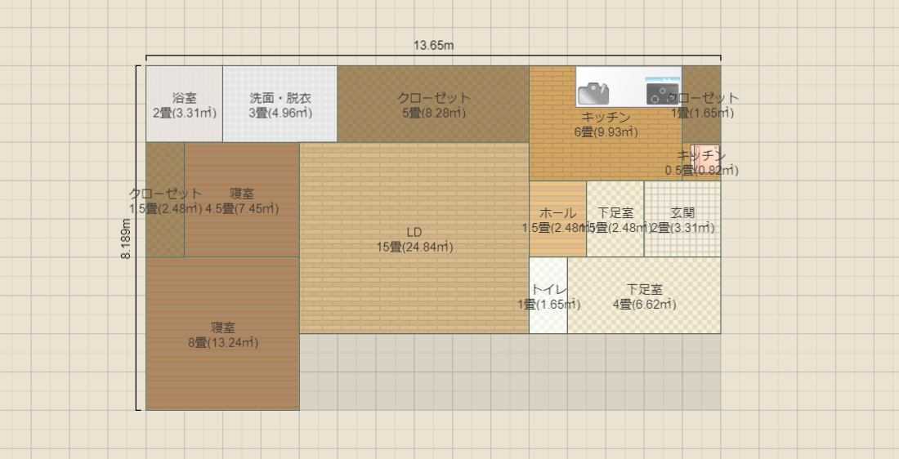Image resolution: width=899 pixels, height=459 pixels.
Task: Select the 5畳 クローゼット room
Action: tap(433, 104)
